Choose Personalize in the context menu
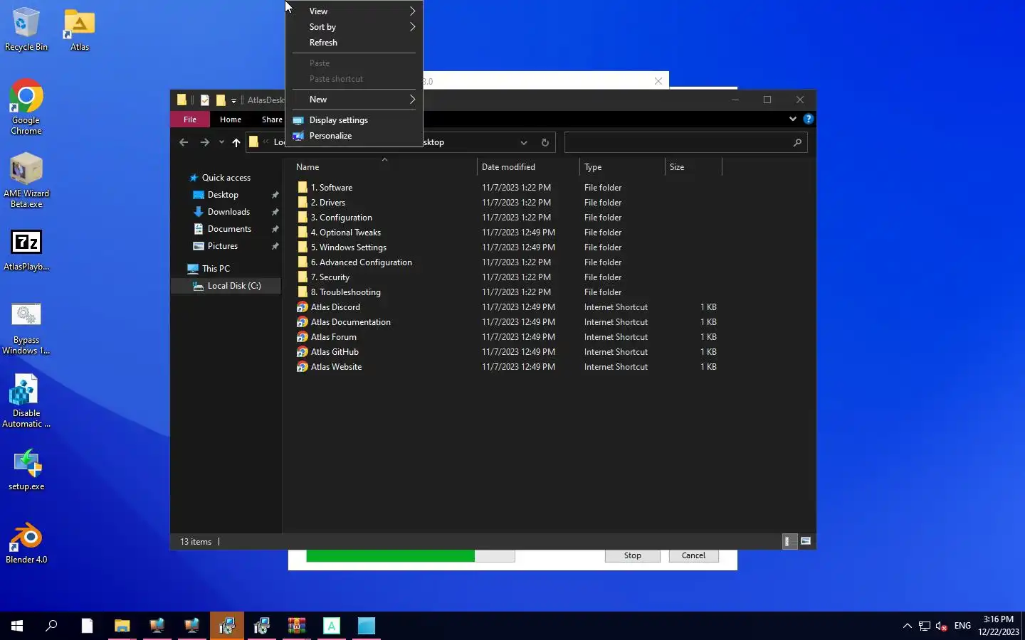This screenshot has height=640, width=1025. [354, 135]
